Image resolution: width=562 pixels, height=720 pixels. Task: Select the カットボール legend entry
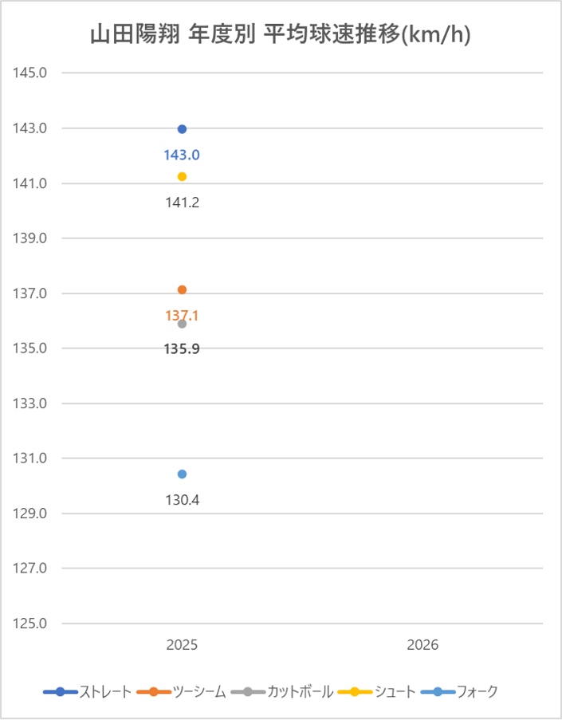point(300,691)
